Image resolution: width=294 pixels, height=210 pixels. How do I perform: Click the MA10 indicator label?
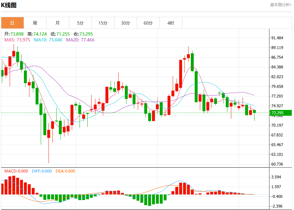point(48,40)
